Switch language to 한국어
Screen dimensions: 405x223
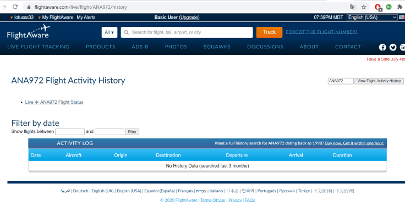click(248, 191)
